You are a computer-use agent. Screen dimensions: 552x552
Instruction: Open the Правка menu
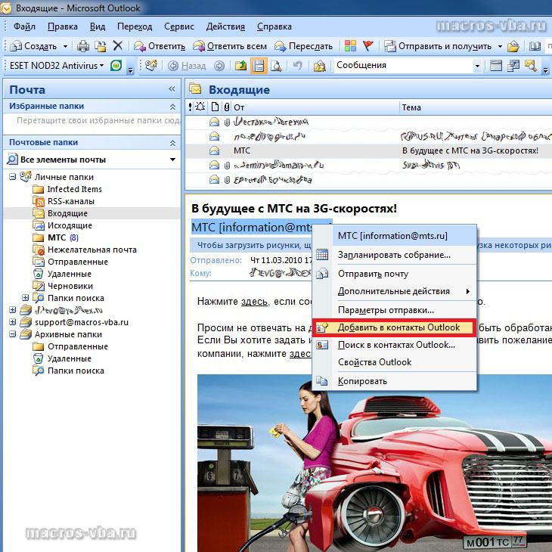[x=62, y=26]
